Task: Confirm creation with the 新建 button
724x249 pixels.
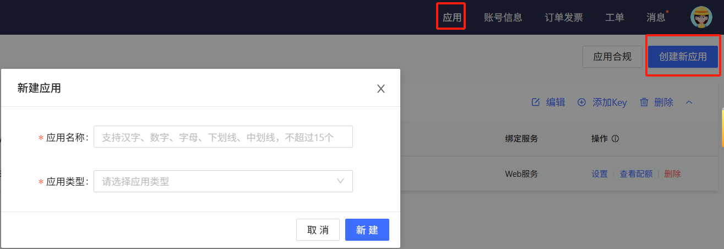Action: [x=367, y=230]
